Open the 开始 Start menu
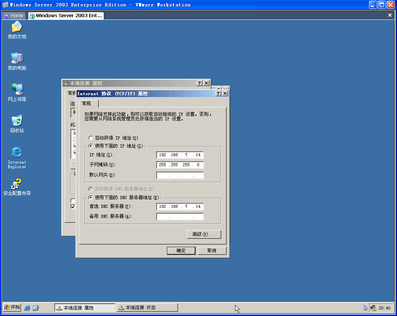Viewport: 397px width, 316px height. [x=12, y=307]
